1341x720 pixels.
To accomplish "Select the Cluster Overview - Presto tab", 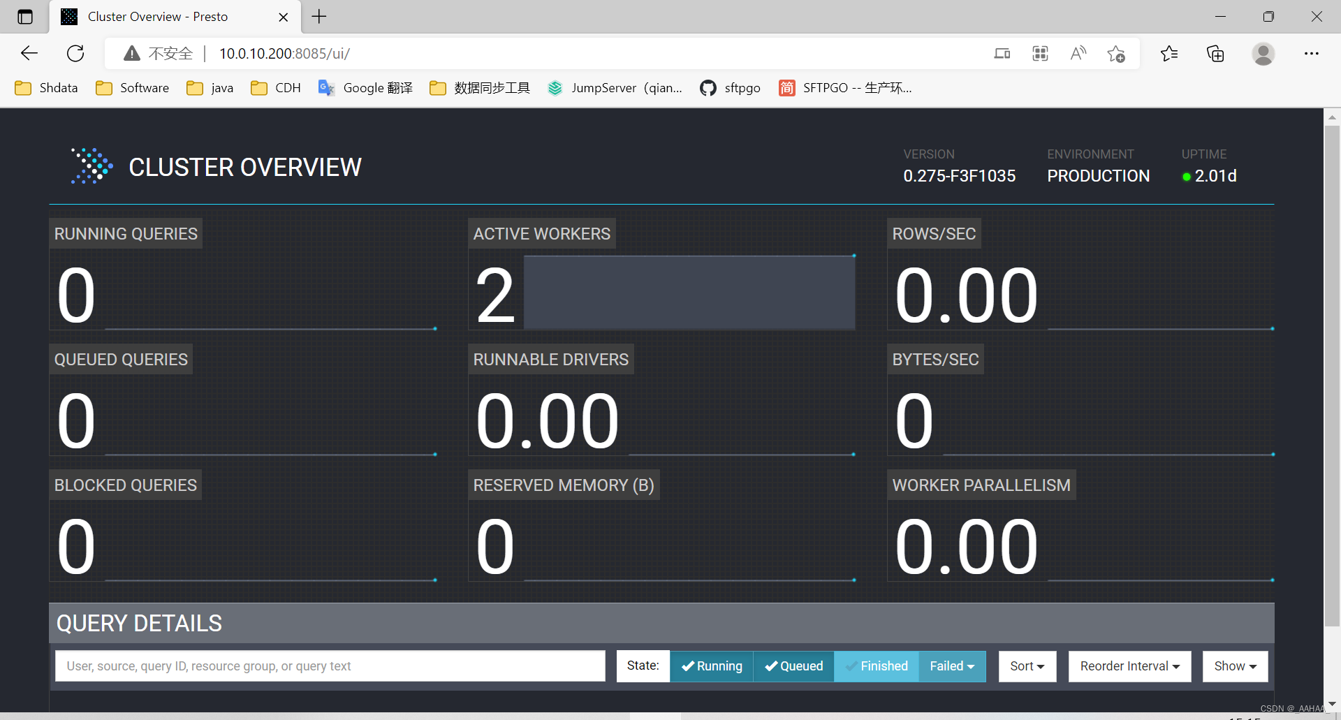I will [175, 17].
